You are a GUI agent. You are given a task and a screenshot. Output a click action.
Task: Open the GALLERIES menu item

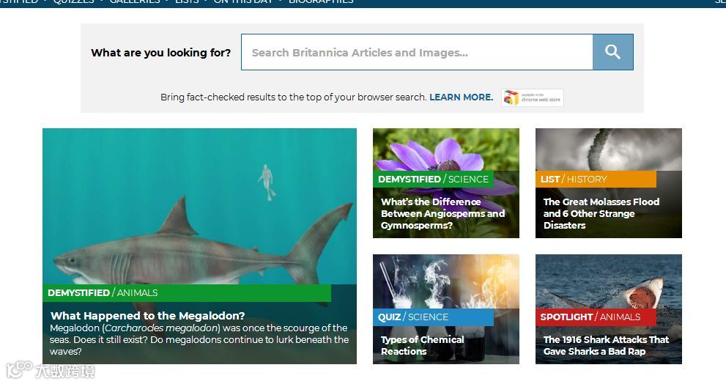point(135,2)
